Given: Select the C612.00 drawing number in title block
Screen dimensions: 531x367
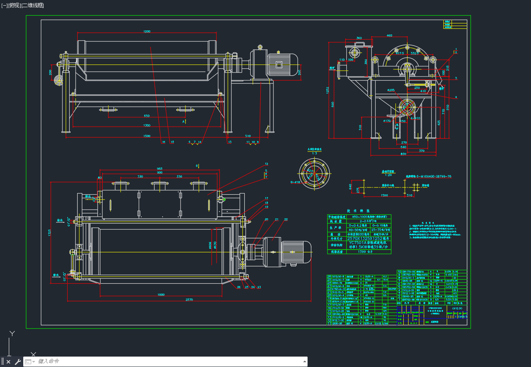Looking at the screenshot, I should coord(457,309).
